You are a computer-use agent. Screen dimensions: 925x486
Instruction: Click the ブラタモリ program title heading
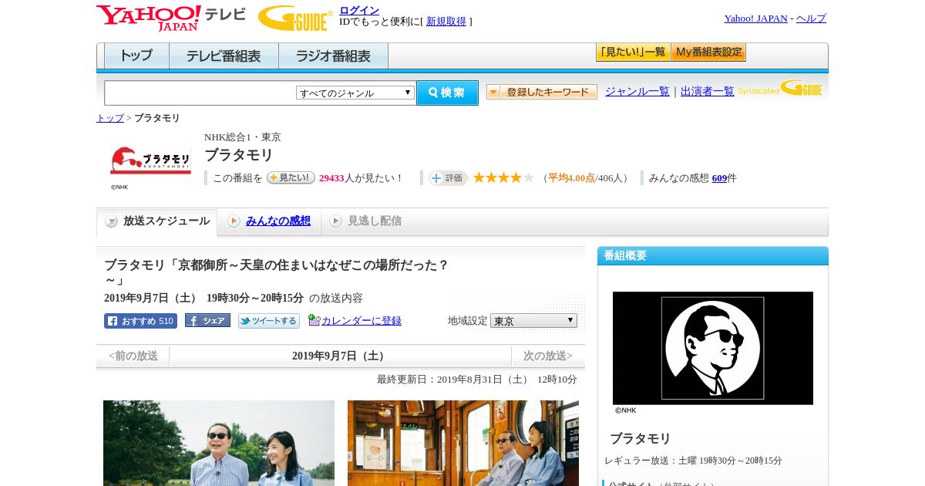pos(239,155)
